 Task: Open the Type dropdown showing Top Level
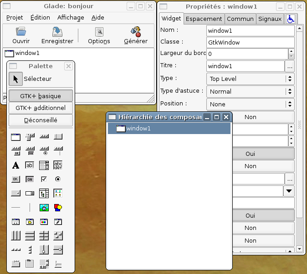point(250,79)
